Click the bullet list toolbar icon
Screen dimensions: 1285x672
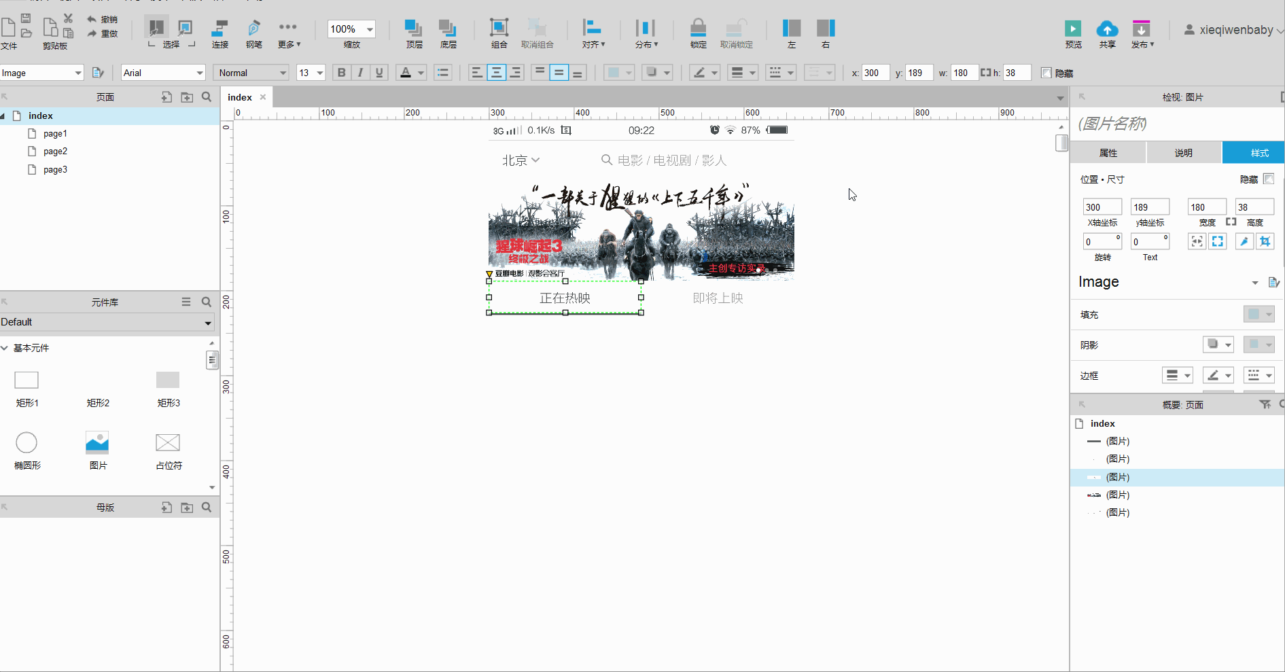443,73
